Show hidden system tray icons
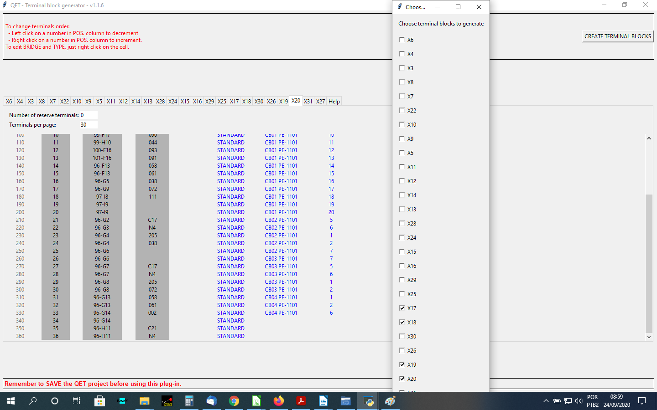 click(546, 401)
